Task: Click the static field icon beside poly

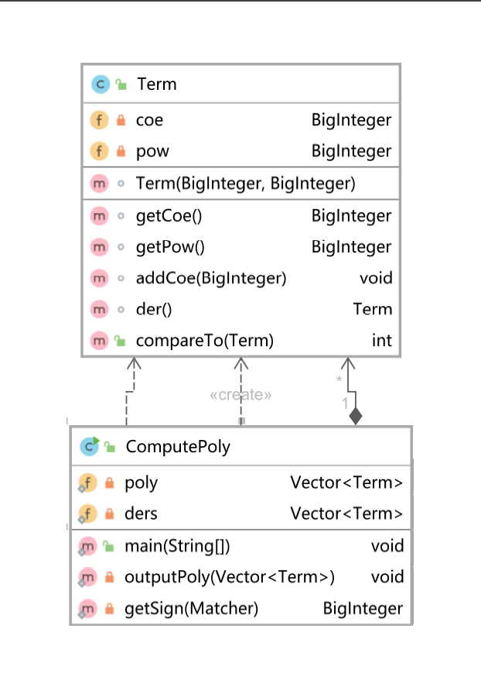Action: pyautogui.click(x=88, y=483)
